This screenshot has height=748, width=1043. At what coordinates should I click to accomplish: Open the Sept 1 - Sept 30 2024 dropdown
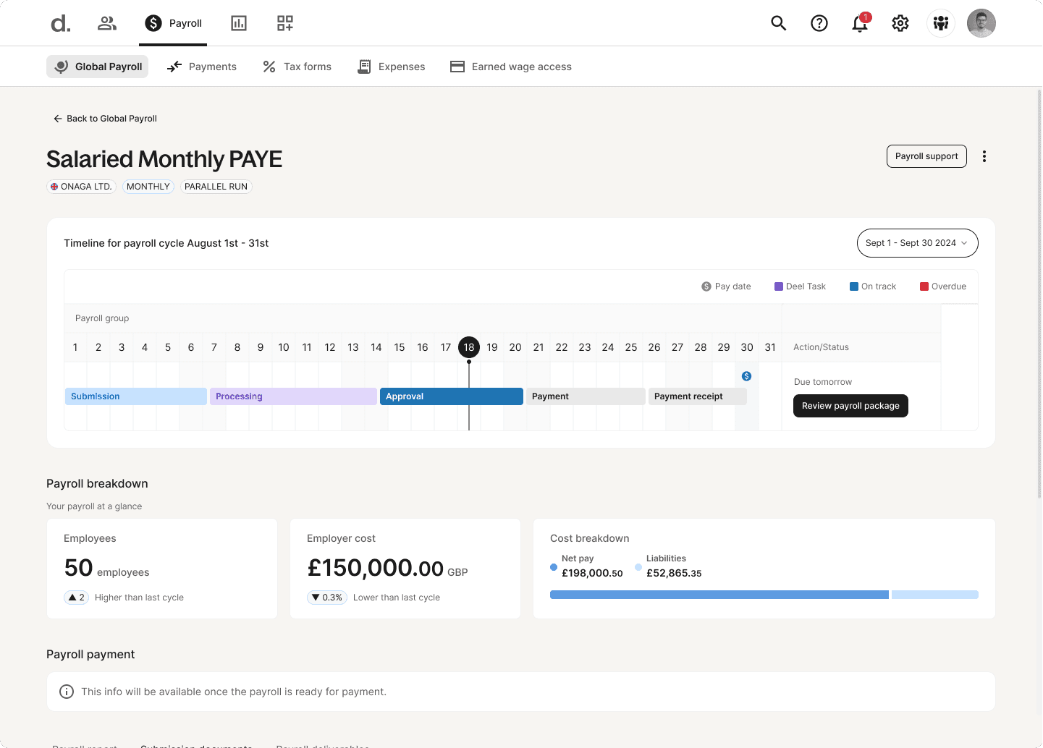(917, 242)
